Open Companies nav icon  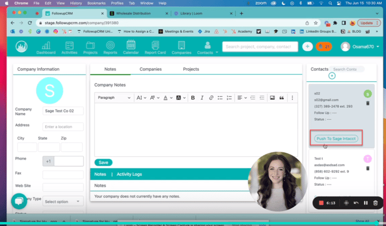(181, 48)
